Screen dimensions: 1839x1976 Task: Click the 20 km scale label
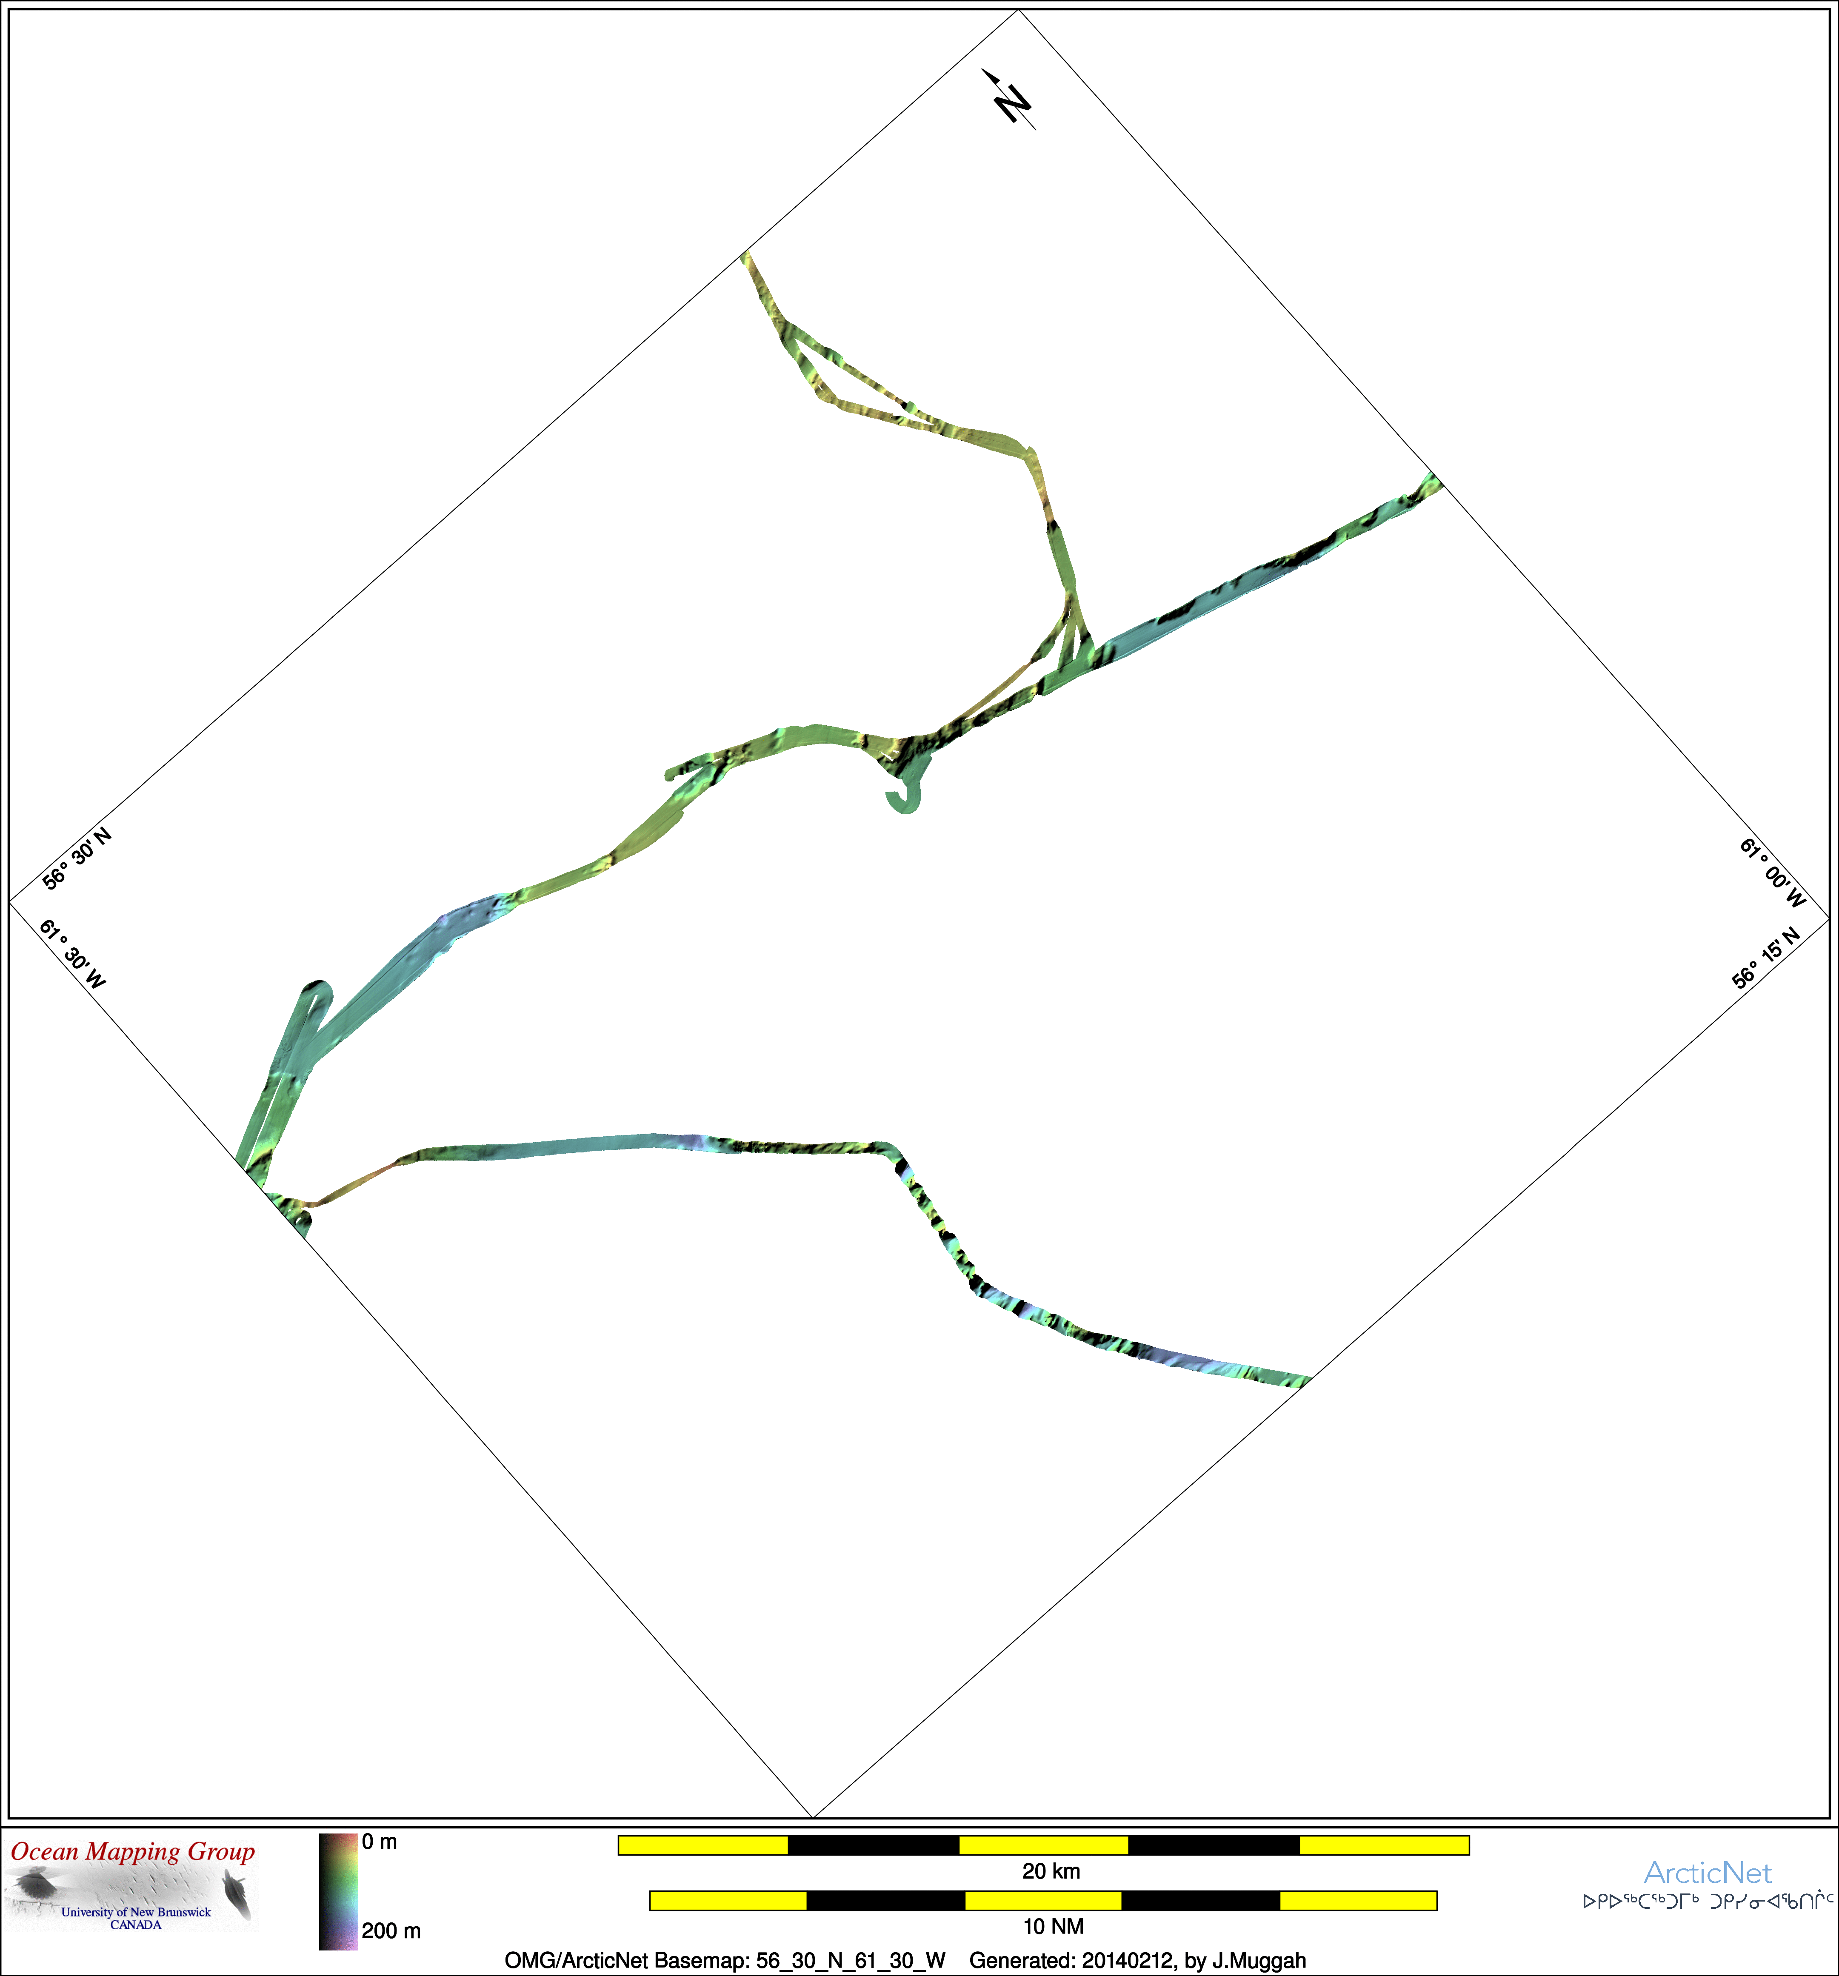1051,1872
